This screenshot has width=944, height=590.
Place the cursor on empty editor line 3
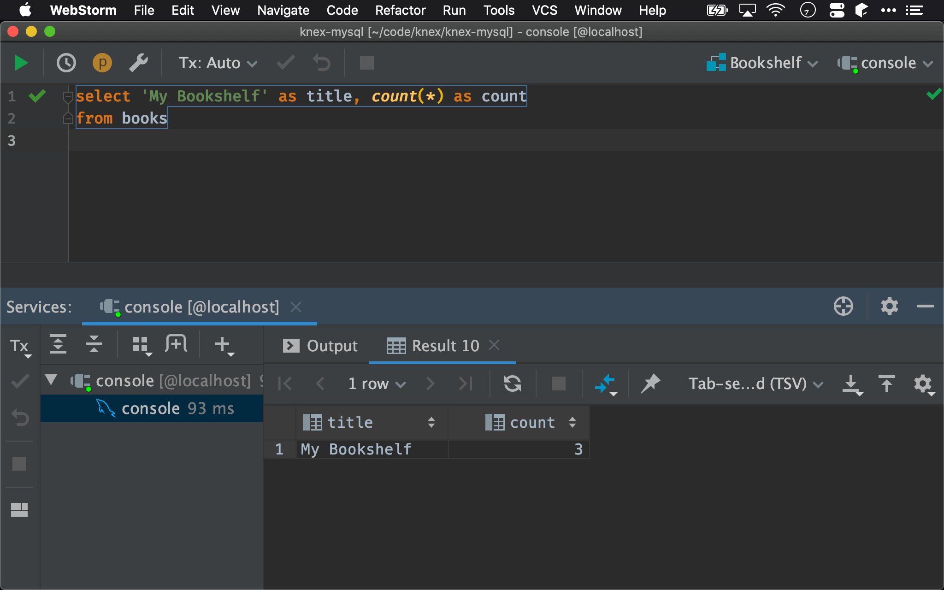(505, 141)
